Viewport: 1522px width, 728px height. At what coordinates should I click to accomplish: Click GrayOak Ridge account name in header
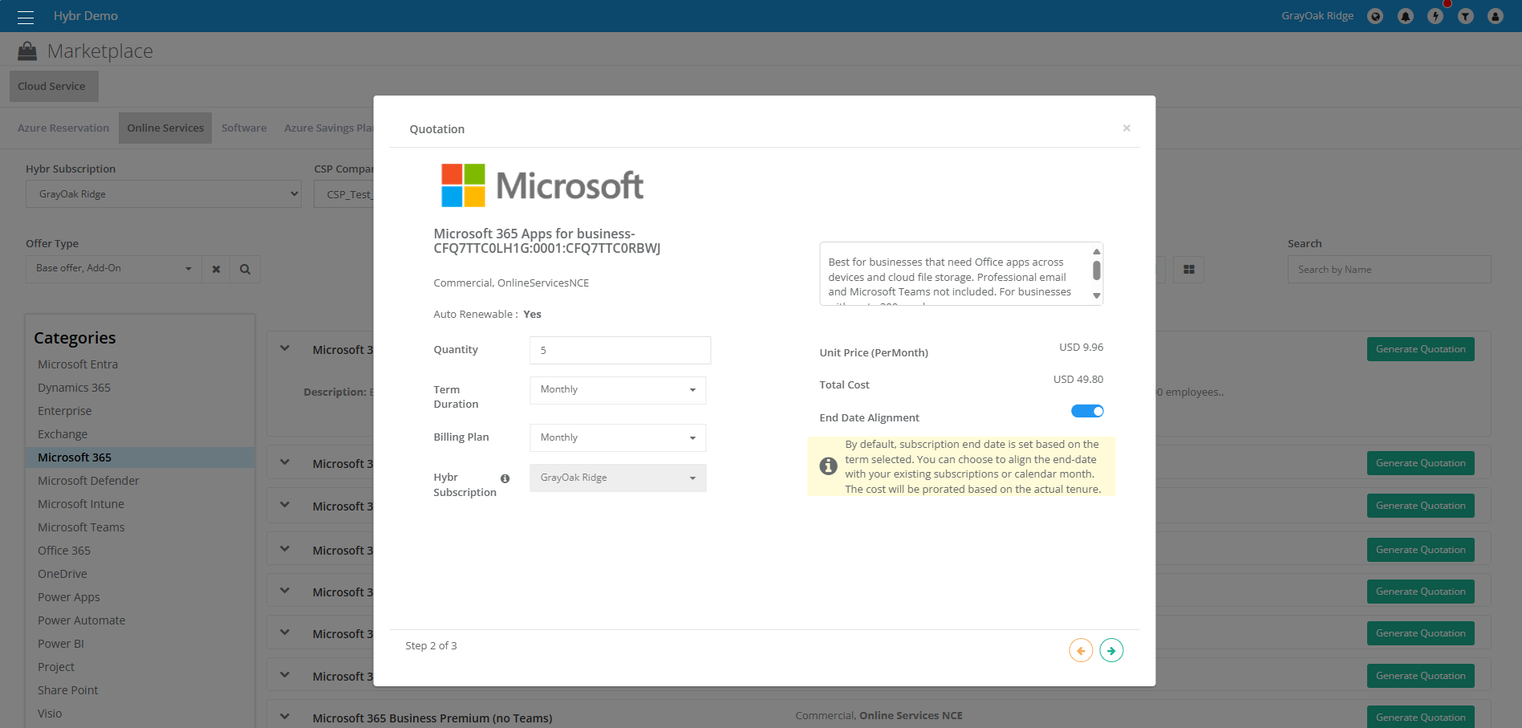1317,16
